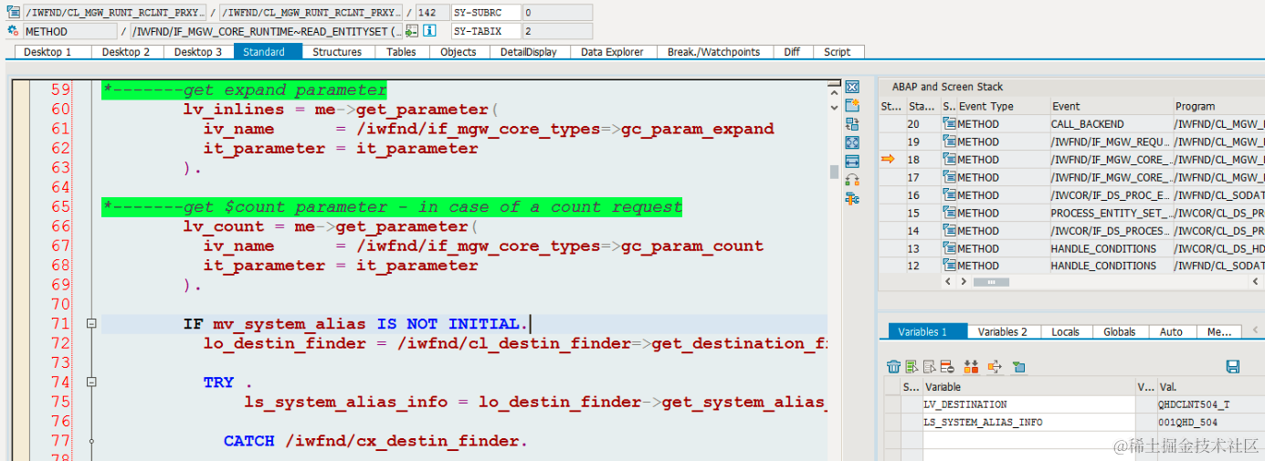Click the orange boxes with down arrows icon

[x=971, y=367]
